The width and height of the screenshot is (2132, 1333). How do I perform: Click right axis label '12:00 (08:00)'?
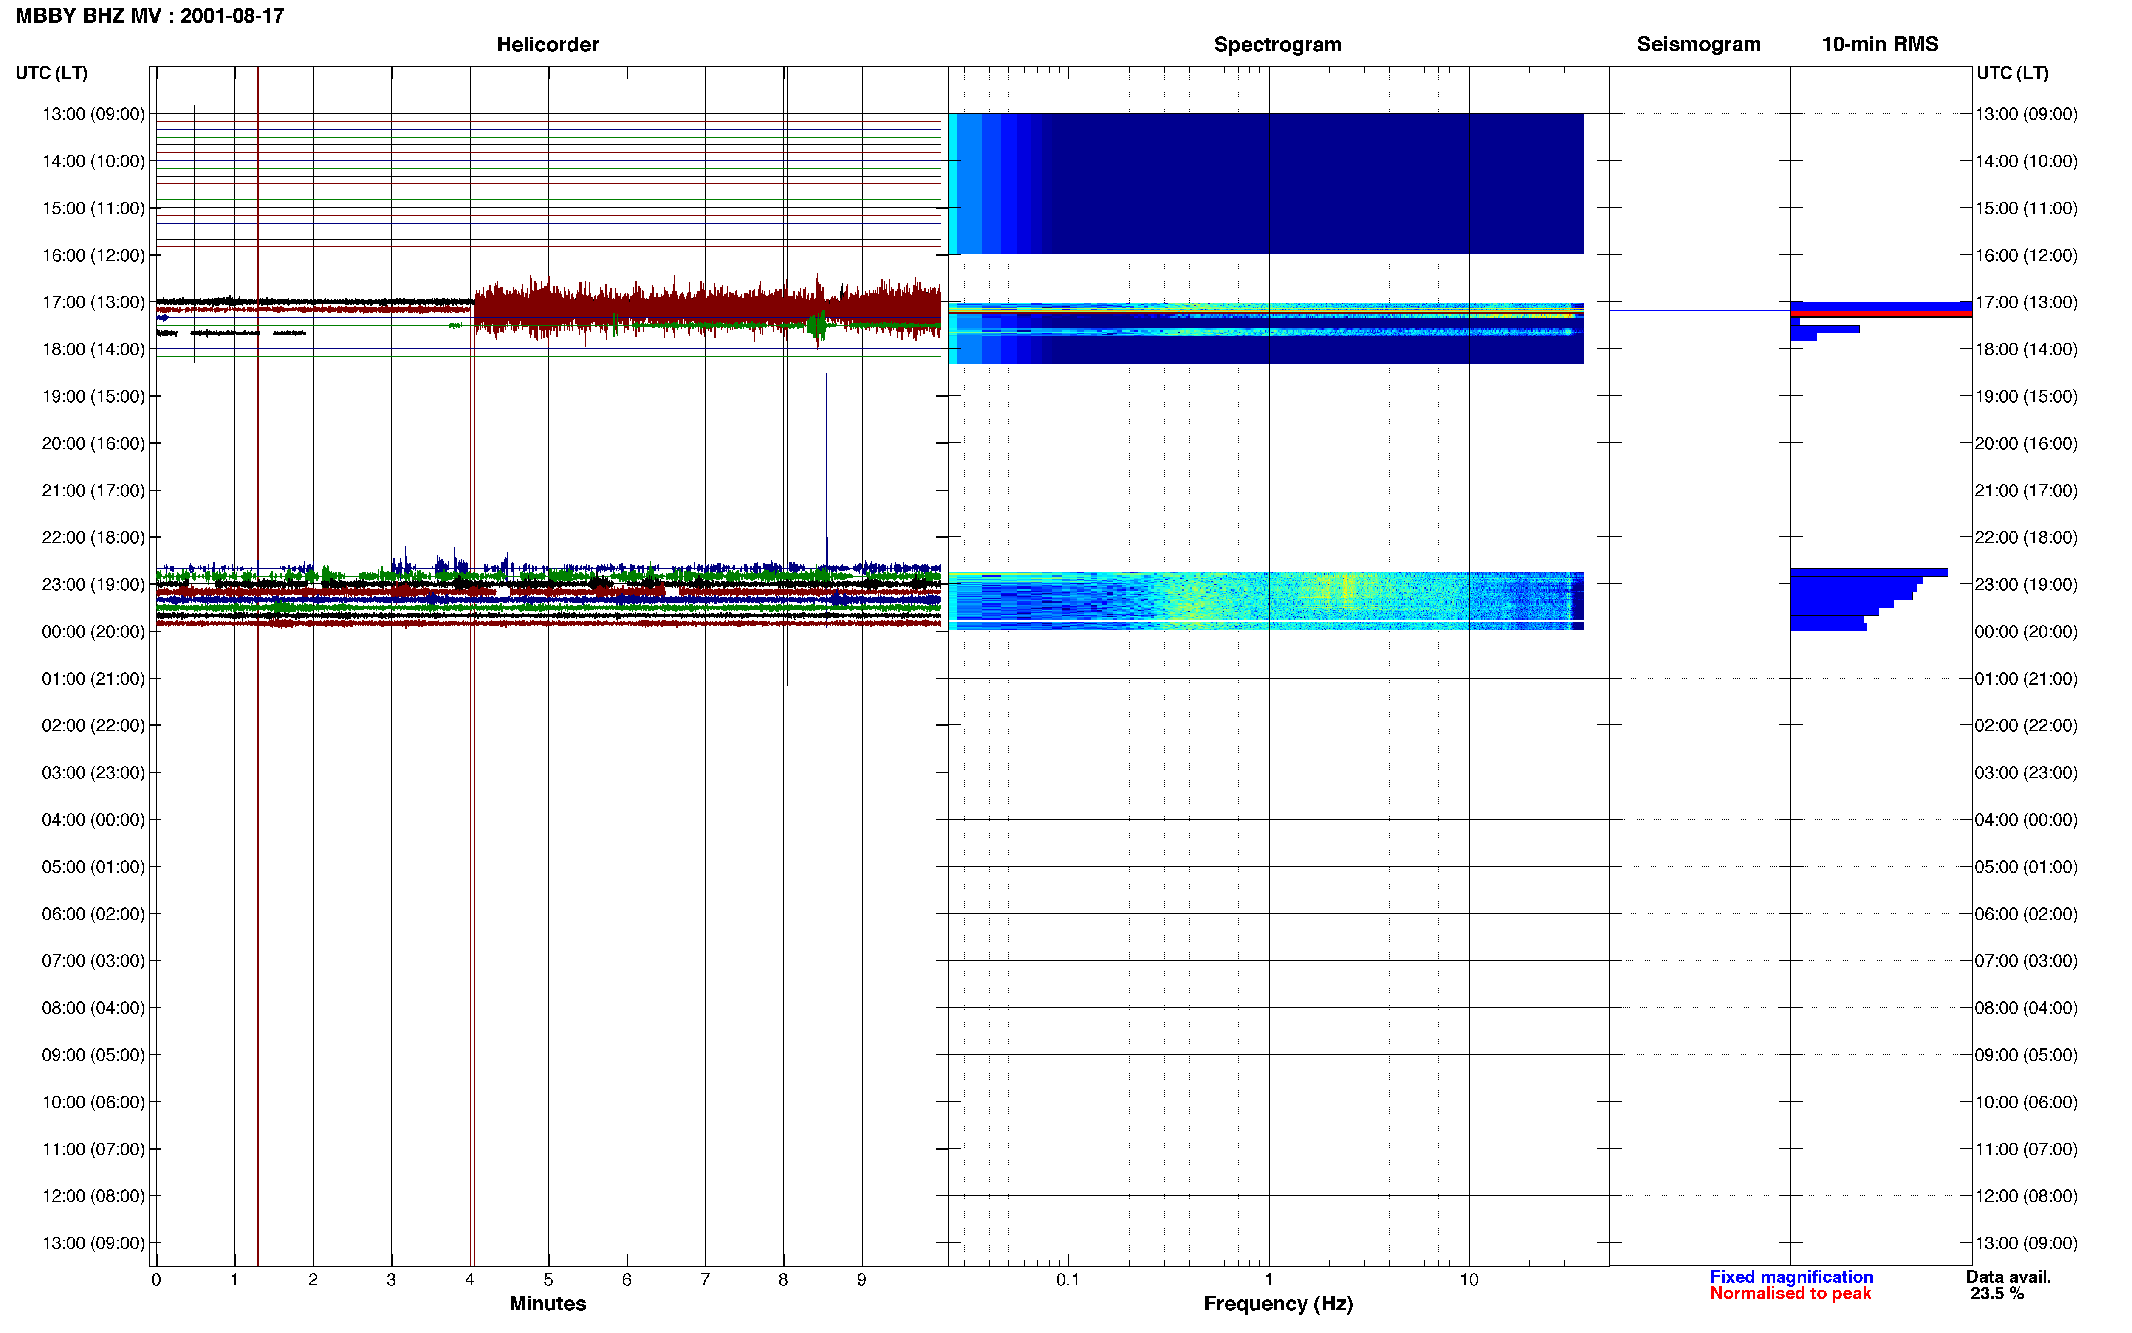tap(2026, 1195)
